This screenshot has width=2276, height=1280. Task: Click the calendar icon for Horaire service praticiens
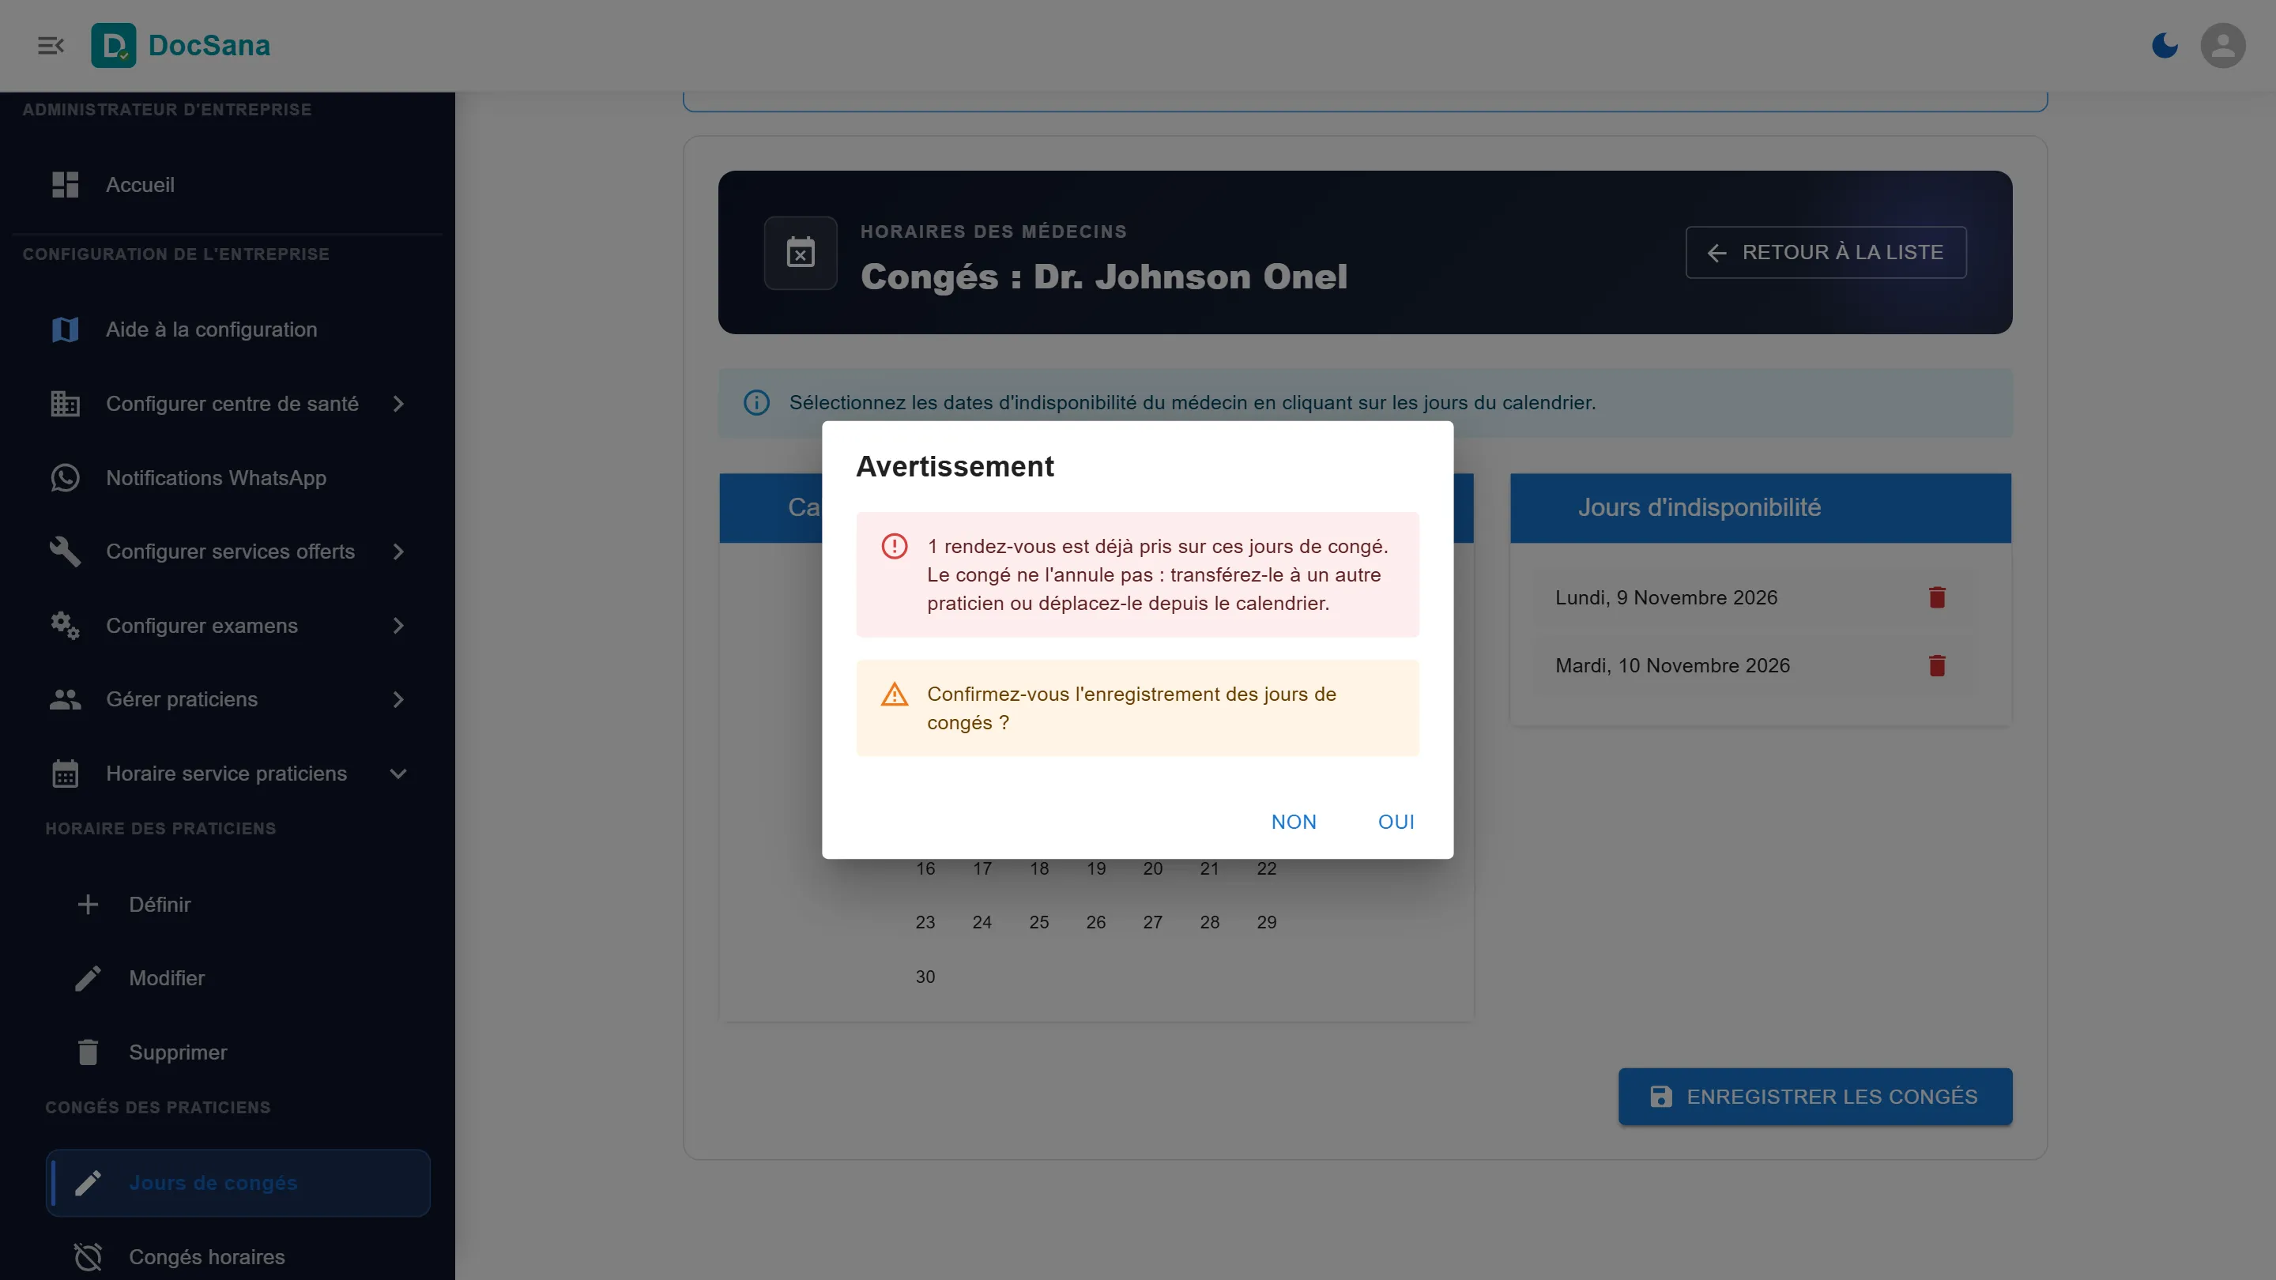click(x=65, y=774)
